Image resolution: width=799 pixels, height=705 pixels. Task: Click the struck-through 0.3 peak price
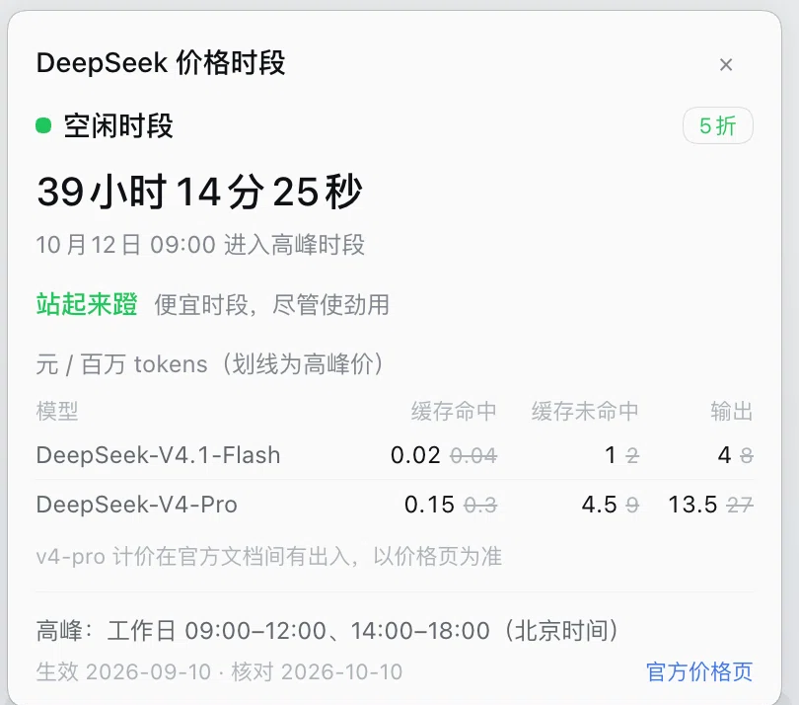[480, 505]
